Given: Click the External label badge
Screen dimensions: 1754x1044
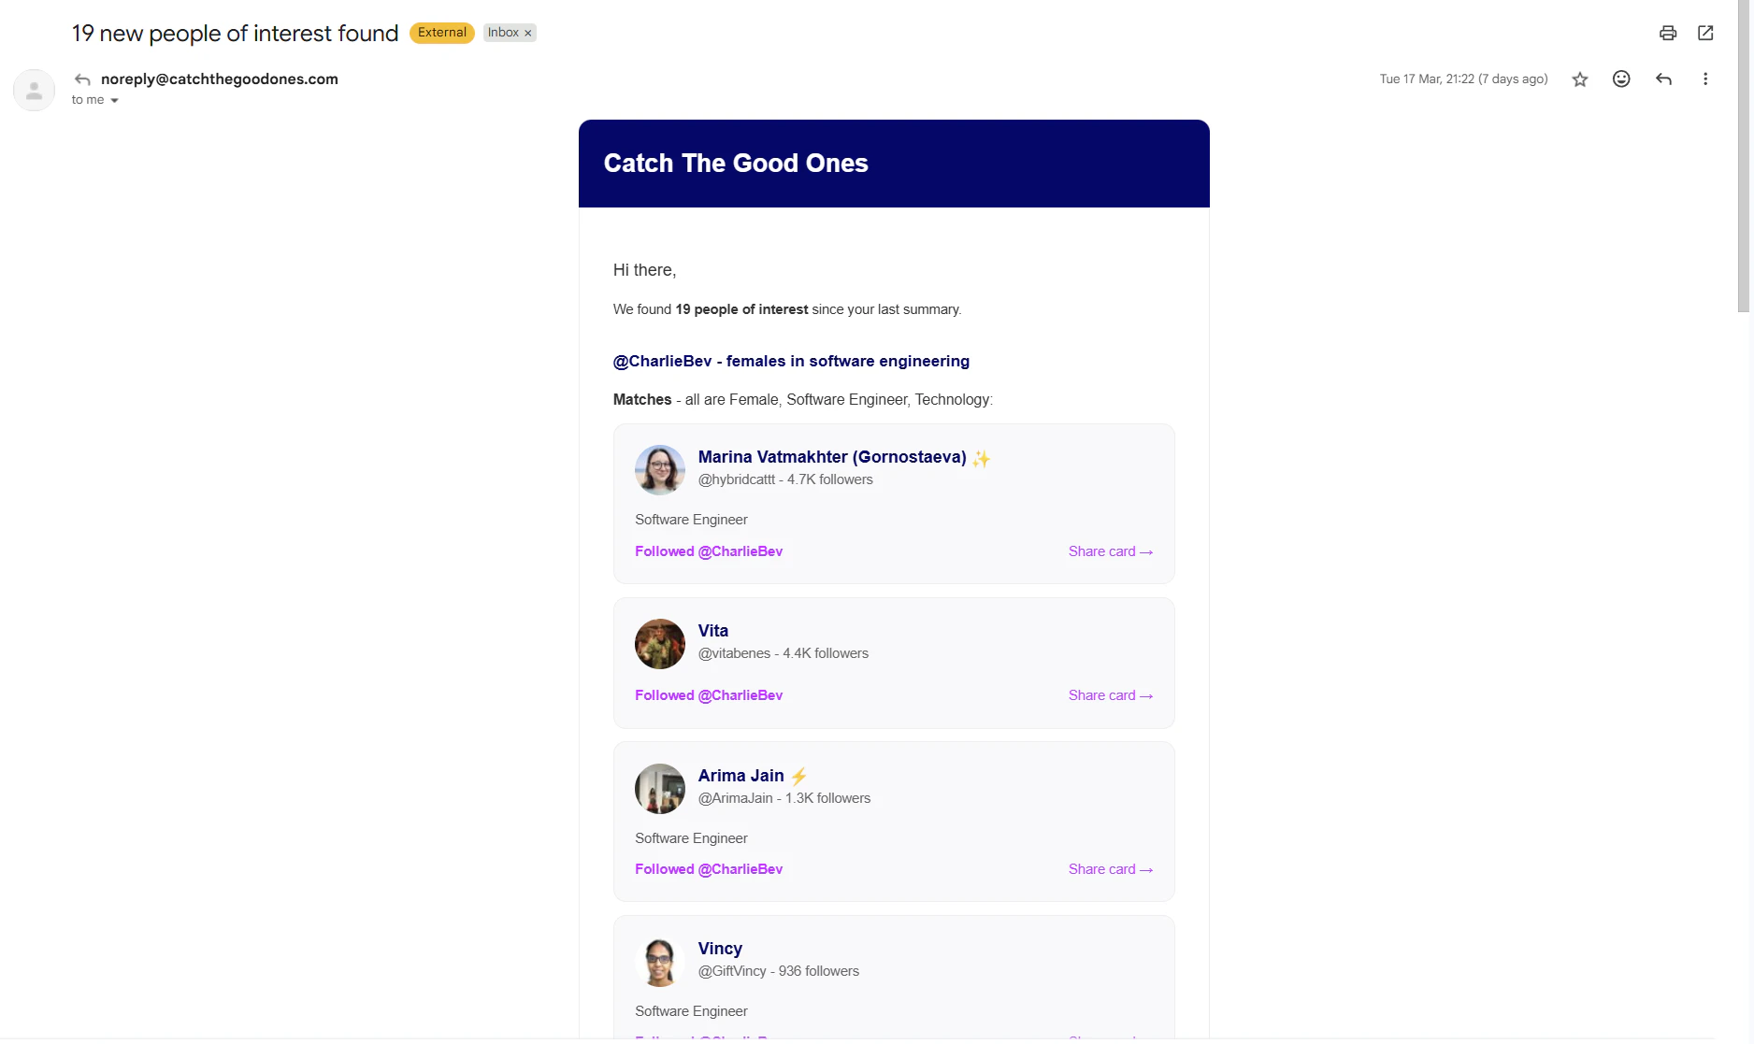Looking at the screenshot, I should point(442,33).
